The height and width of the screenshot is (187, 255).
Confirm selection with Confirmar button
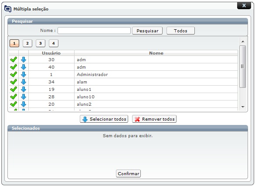(x=128, y=173)
